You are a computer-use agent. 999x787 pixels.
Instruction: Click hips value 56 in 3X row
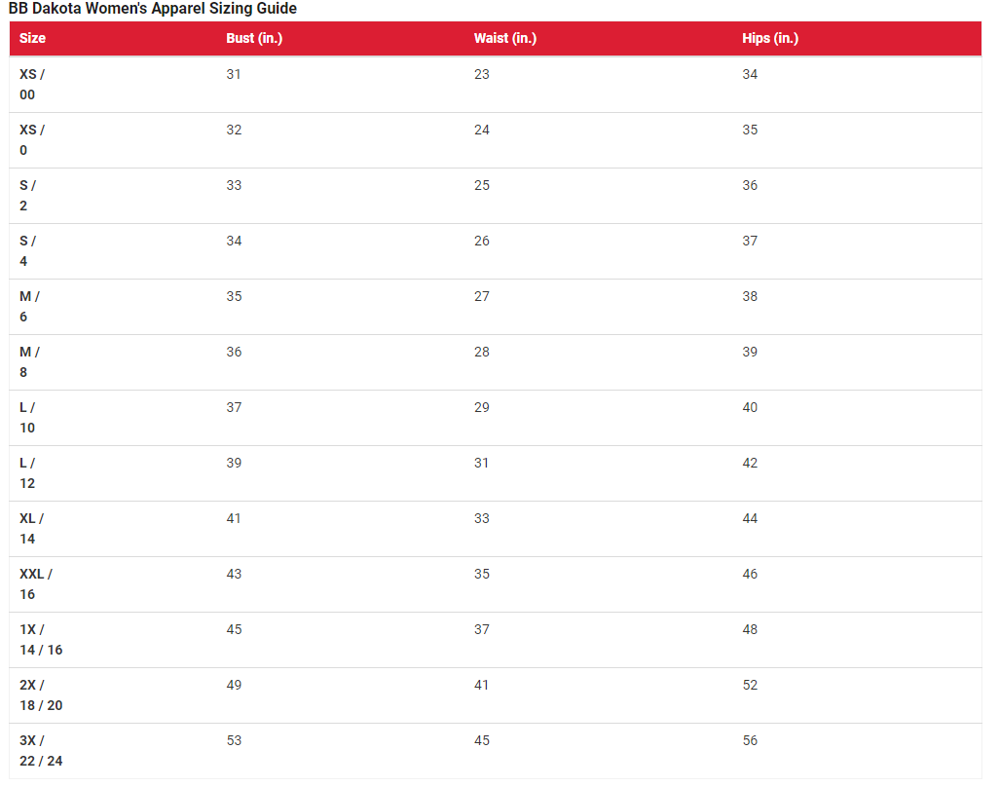pyautogui.click(x=750, y=740)
